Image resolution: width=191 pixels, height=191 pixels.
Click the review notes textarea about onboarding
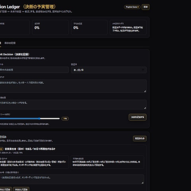tap(72, 179)
